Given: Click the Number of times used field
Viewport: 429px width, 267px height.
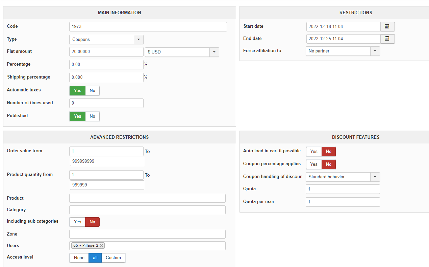Looking at the screenshot, I should pos(106,103).
